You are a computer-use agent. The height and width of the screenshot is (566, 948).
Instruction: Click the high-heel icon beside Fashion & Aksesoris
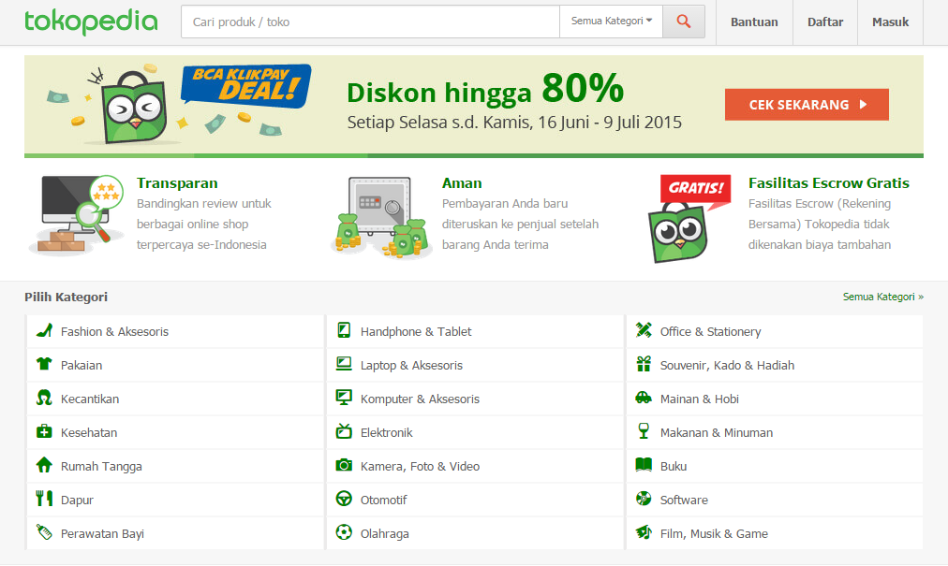coord(44,330)
